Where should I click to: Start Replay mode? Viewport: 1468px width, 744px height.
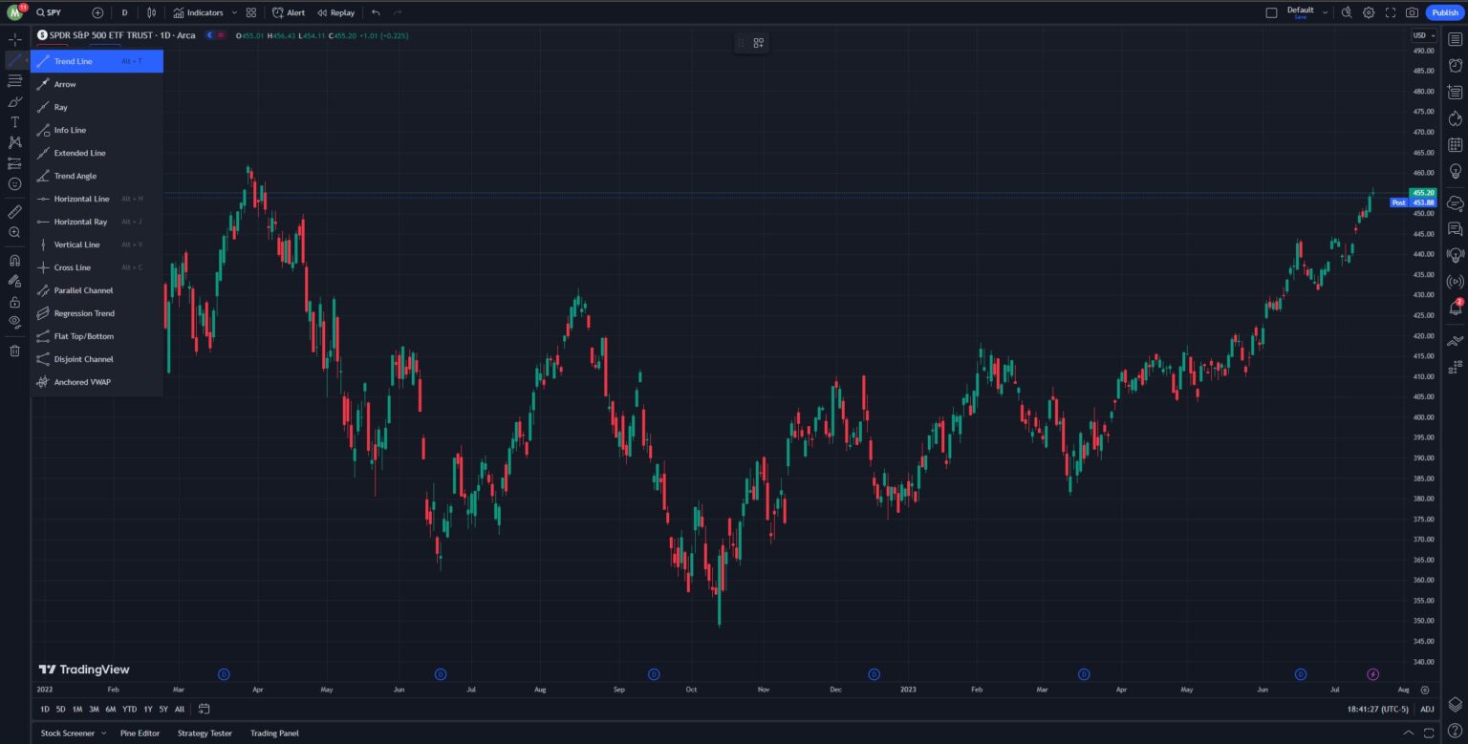coord(335,12)
